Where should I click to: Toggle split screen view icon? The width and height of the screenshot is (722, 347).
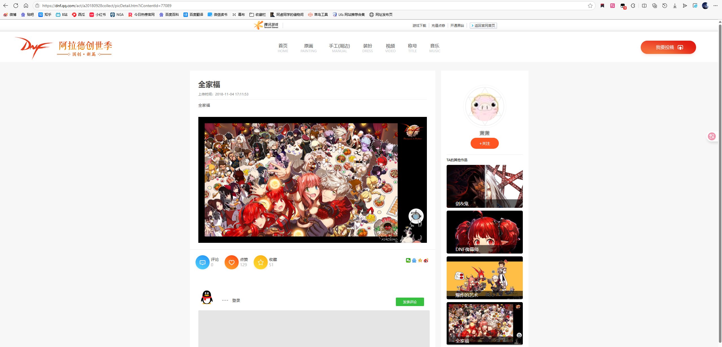[644, 6]
